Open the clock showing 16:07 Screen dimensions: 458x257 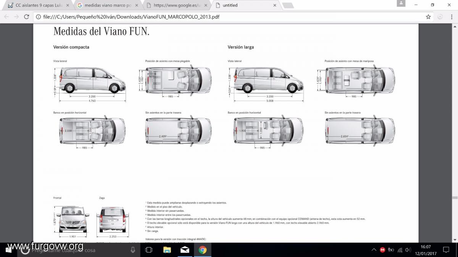coord(425,250)
